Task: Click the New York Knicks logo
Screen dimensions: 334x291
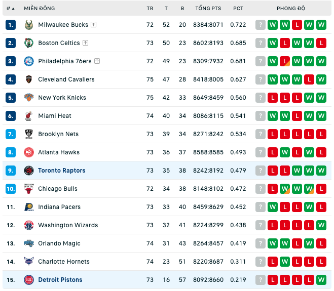Action: coord(29,98)
